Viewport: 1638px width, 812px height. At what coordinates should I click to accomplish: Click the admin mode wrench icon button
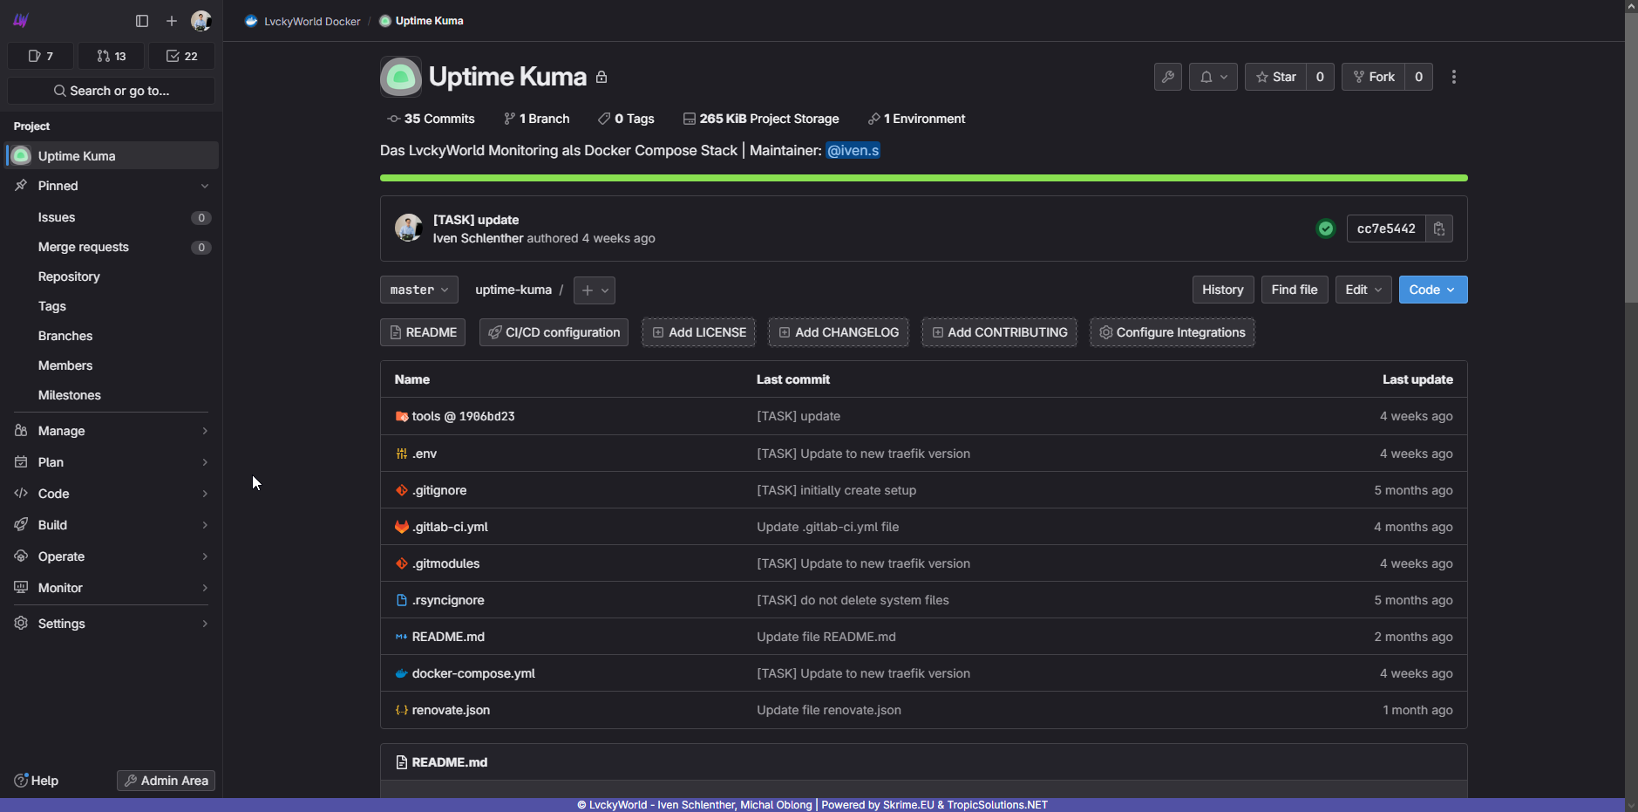click(1167, 77)
